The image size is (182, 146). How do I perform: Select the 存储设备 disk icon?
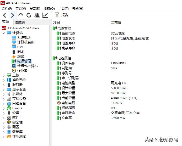[9, 99]
